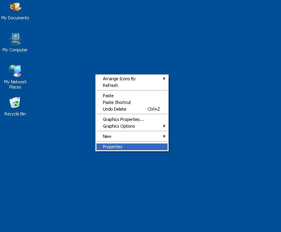Expand the Graphics Options submenu
The image size is (281, 232).
132,126
